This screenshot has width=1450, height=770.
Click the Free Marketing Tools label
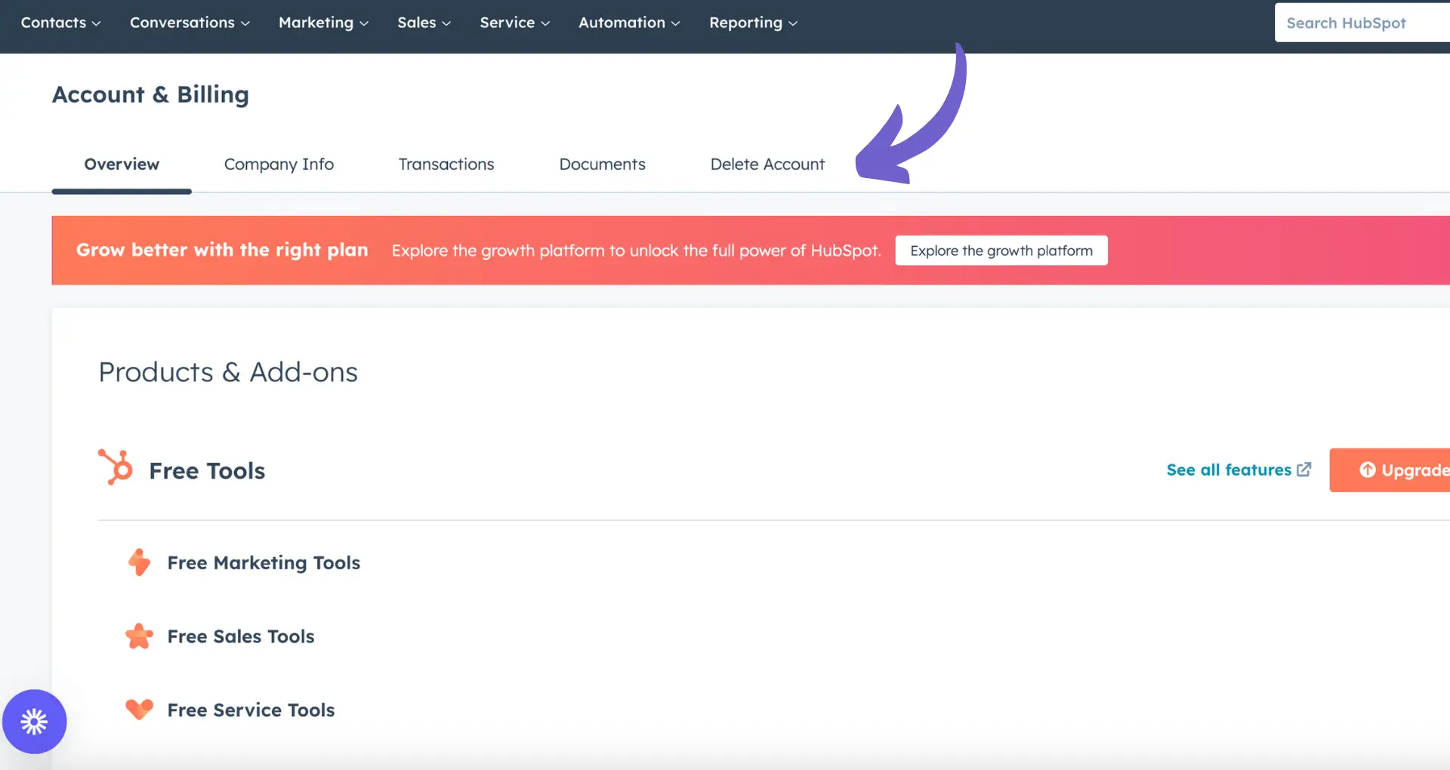click(264, 563)
